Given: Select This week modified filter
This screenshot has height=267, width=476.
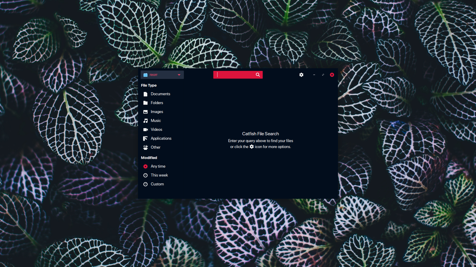Looking at the screenshot, I should click(x=159, y=175).
